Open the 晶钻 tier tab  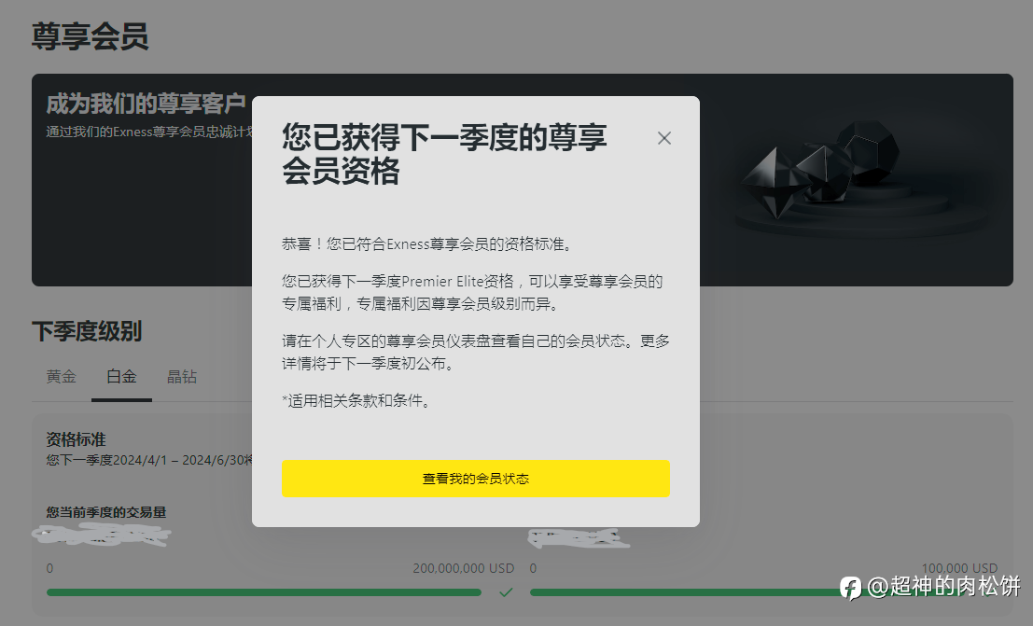182,376
